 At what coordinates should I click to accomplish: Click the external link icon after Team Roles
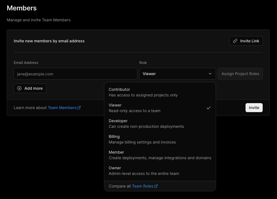(x=156, y=186)
